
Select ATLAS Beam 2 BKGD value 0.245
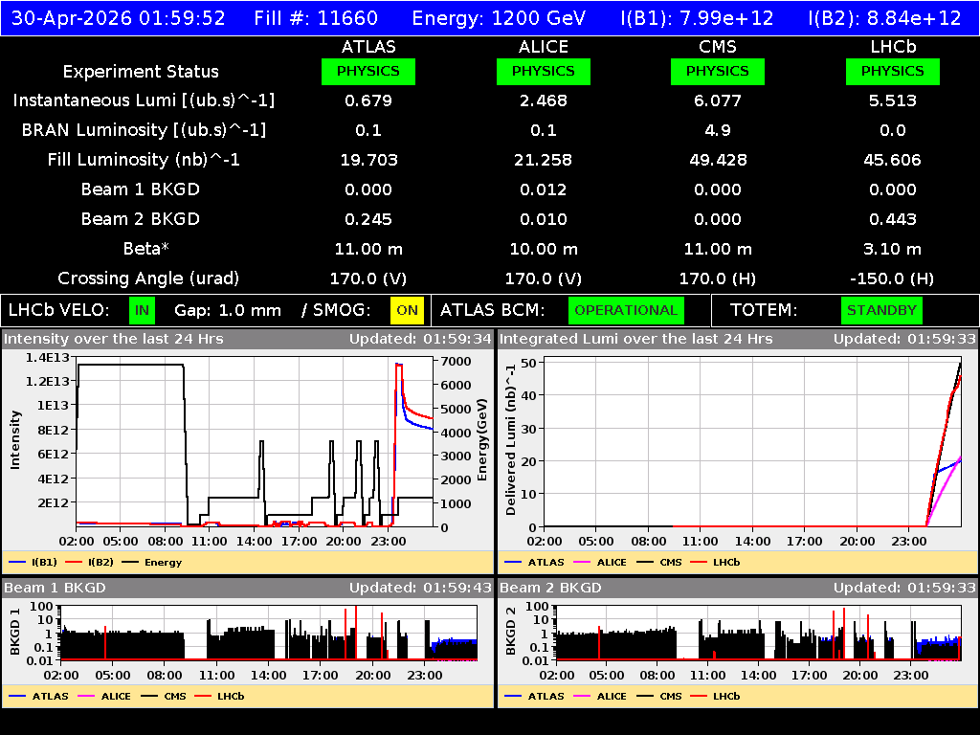pyautogui.click(x=368, y=219)
